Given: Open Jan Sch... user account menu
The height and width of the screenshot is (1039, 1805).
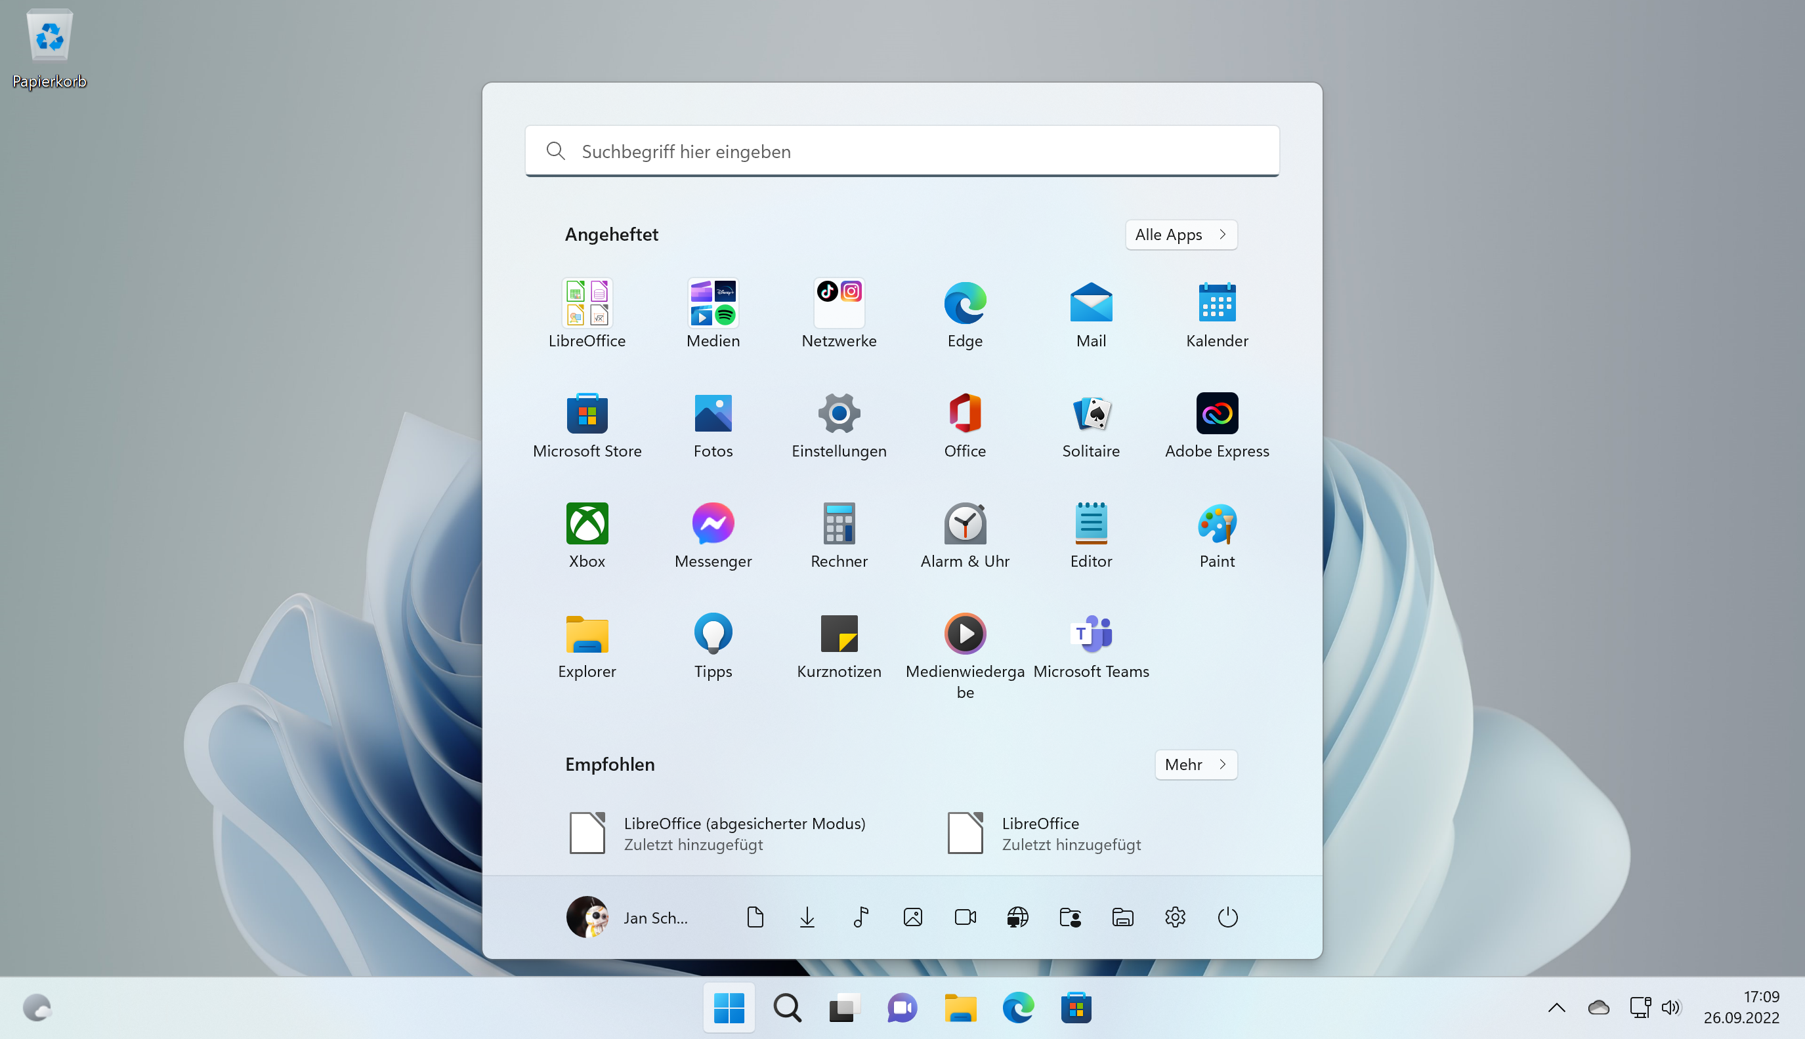Looking at the screenshot, I should (628, 917).
